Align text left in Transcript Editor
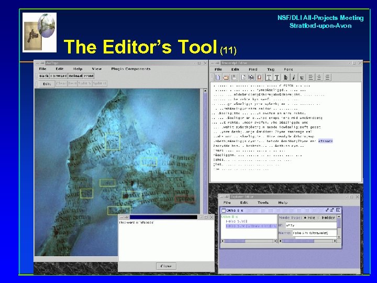Viewport: 377px width, 283px height. click(311, 77)
